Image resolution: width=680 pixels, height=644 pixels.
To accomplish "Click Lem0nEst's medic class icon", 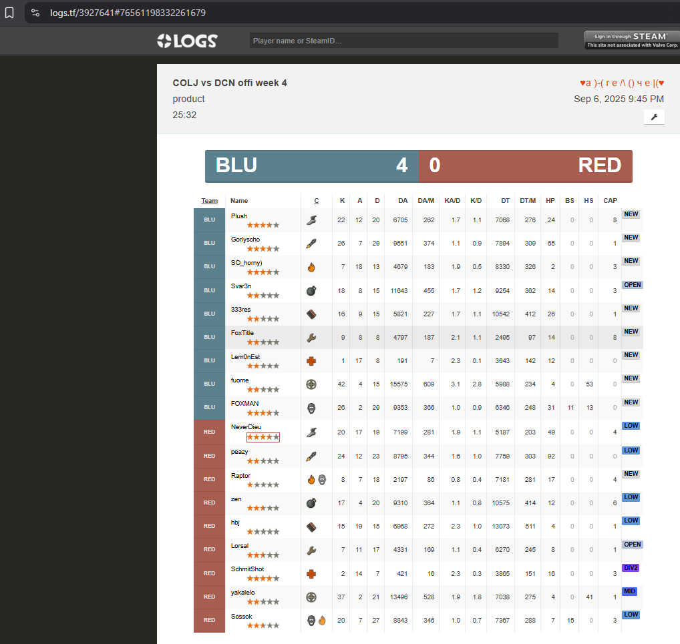I will 311,361.
